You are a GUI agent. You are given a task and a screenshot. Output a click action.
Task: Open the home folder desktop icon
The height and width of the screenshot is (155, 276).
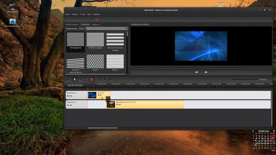13,23
